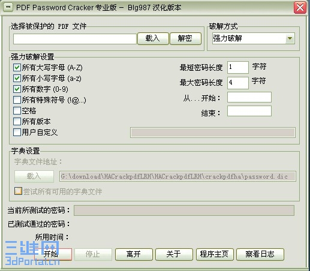Uncheck 所有小写字母 (a-z) checkbox
Image resolution: width=310 pixels, height=271 pixels.
coord(17,79)
